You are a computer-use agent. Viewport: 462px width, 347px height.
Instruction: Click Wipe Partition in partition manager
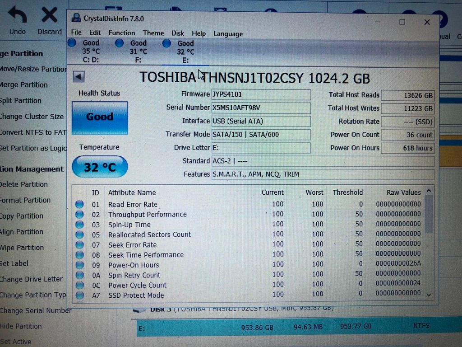click(x=22, y=248)
